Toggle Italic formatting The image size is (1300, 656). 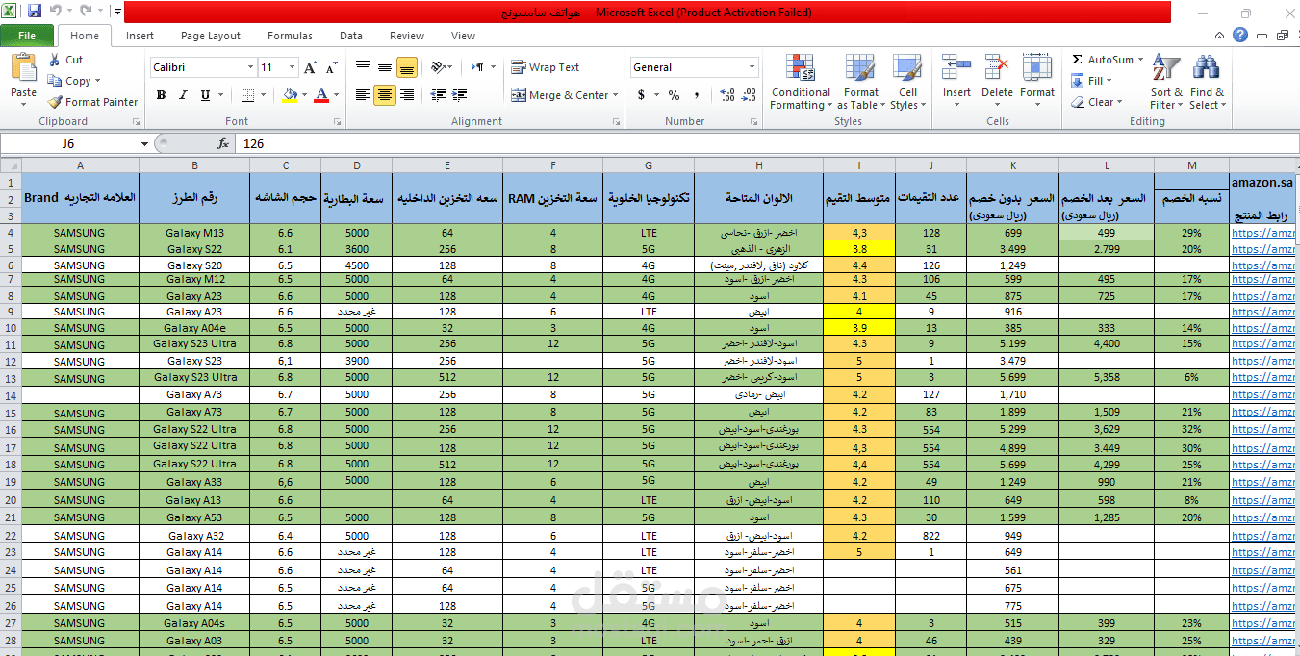pyautogui.click(x=183, y=95)
